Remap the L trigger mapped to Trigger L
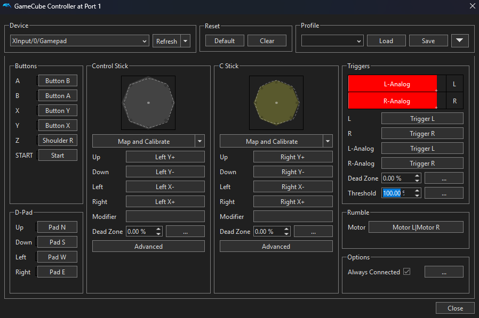The image size is (479, 318). click(x=422, y=118)
